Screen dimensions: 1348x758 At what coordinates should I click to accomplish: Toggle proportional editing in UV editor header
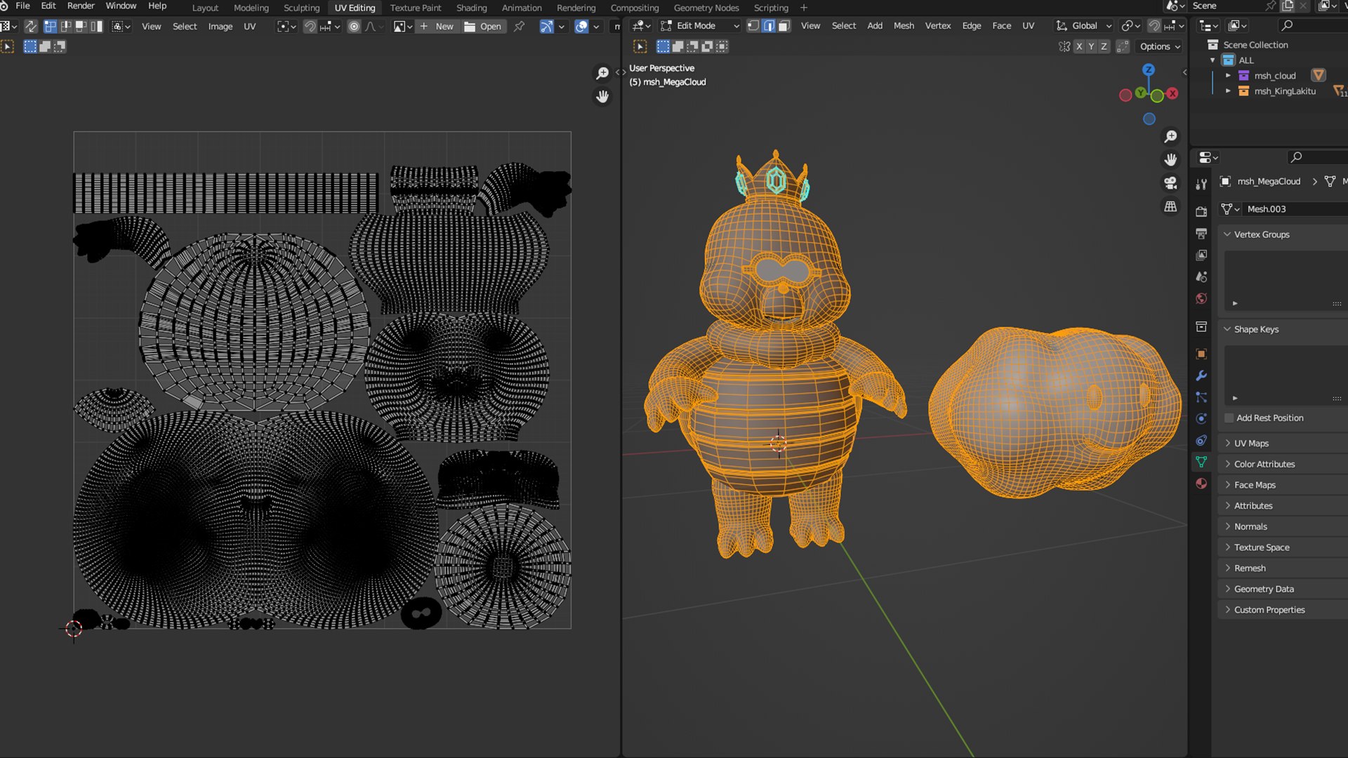(x=355, y=27)
